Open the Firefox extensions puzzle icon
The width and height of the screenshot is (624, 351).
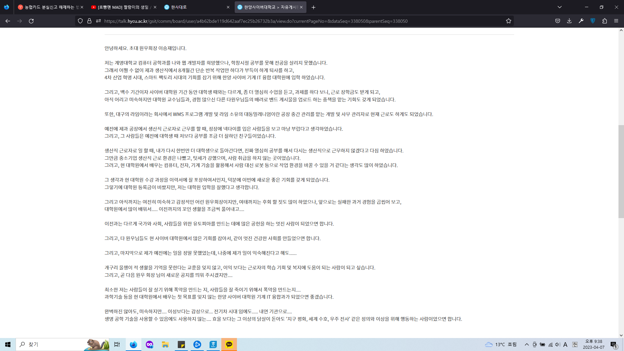604,21
